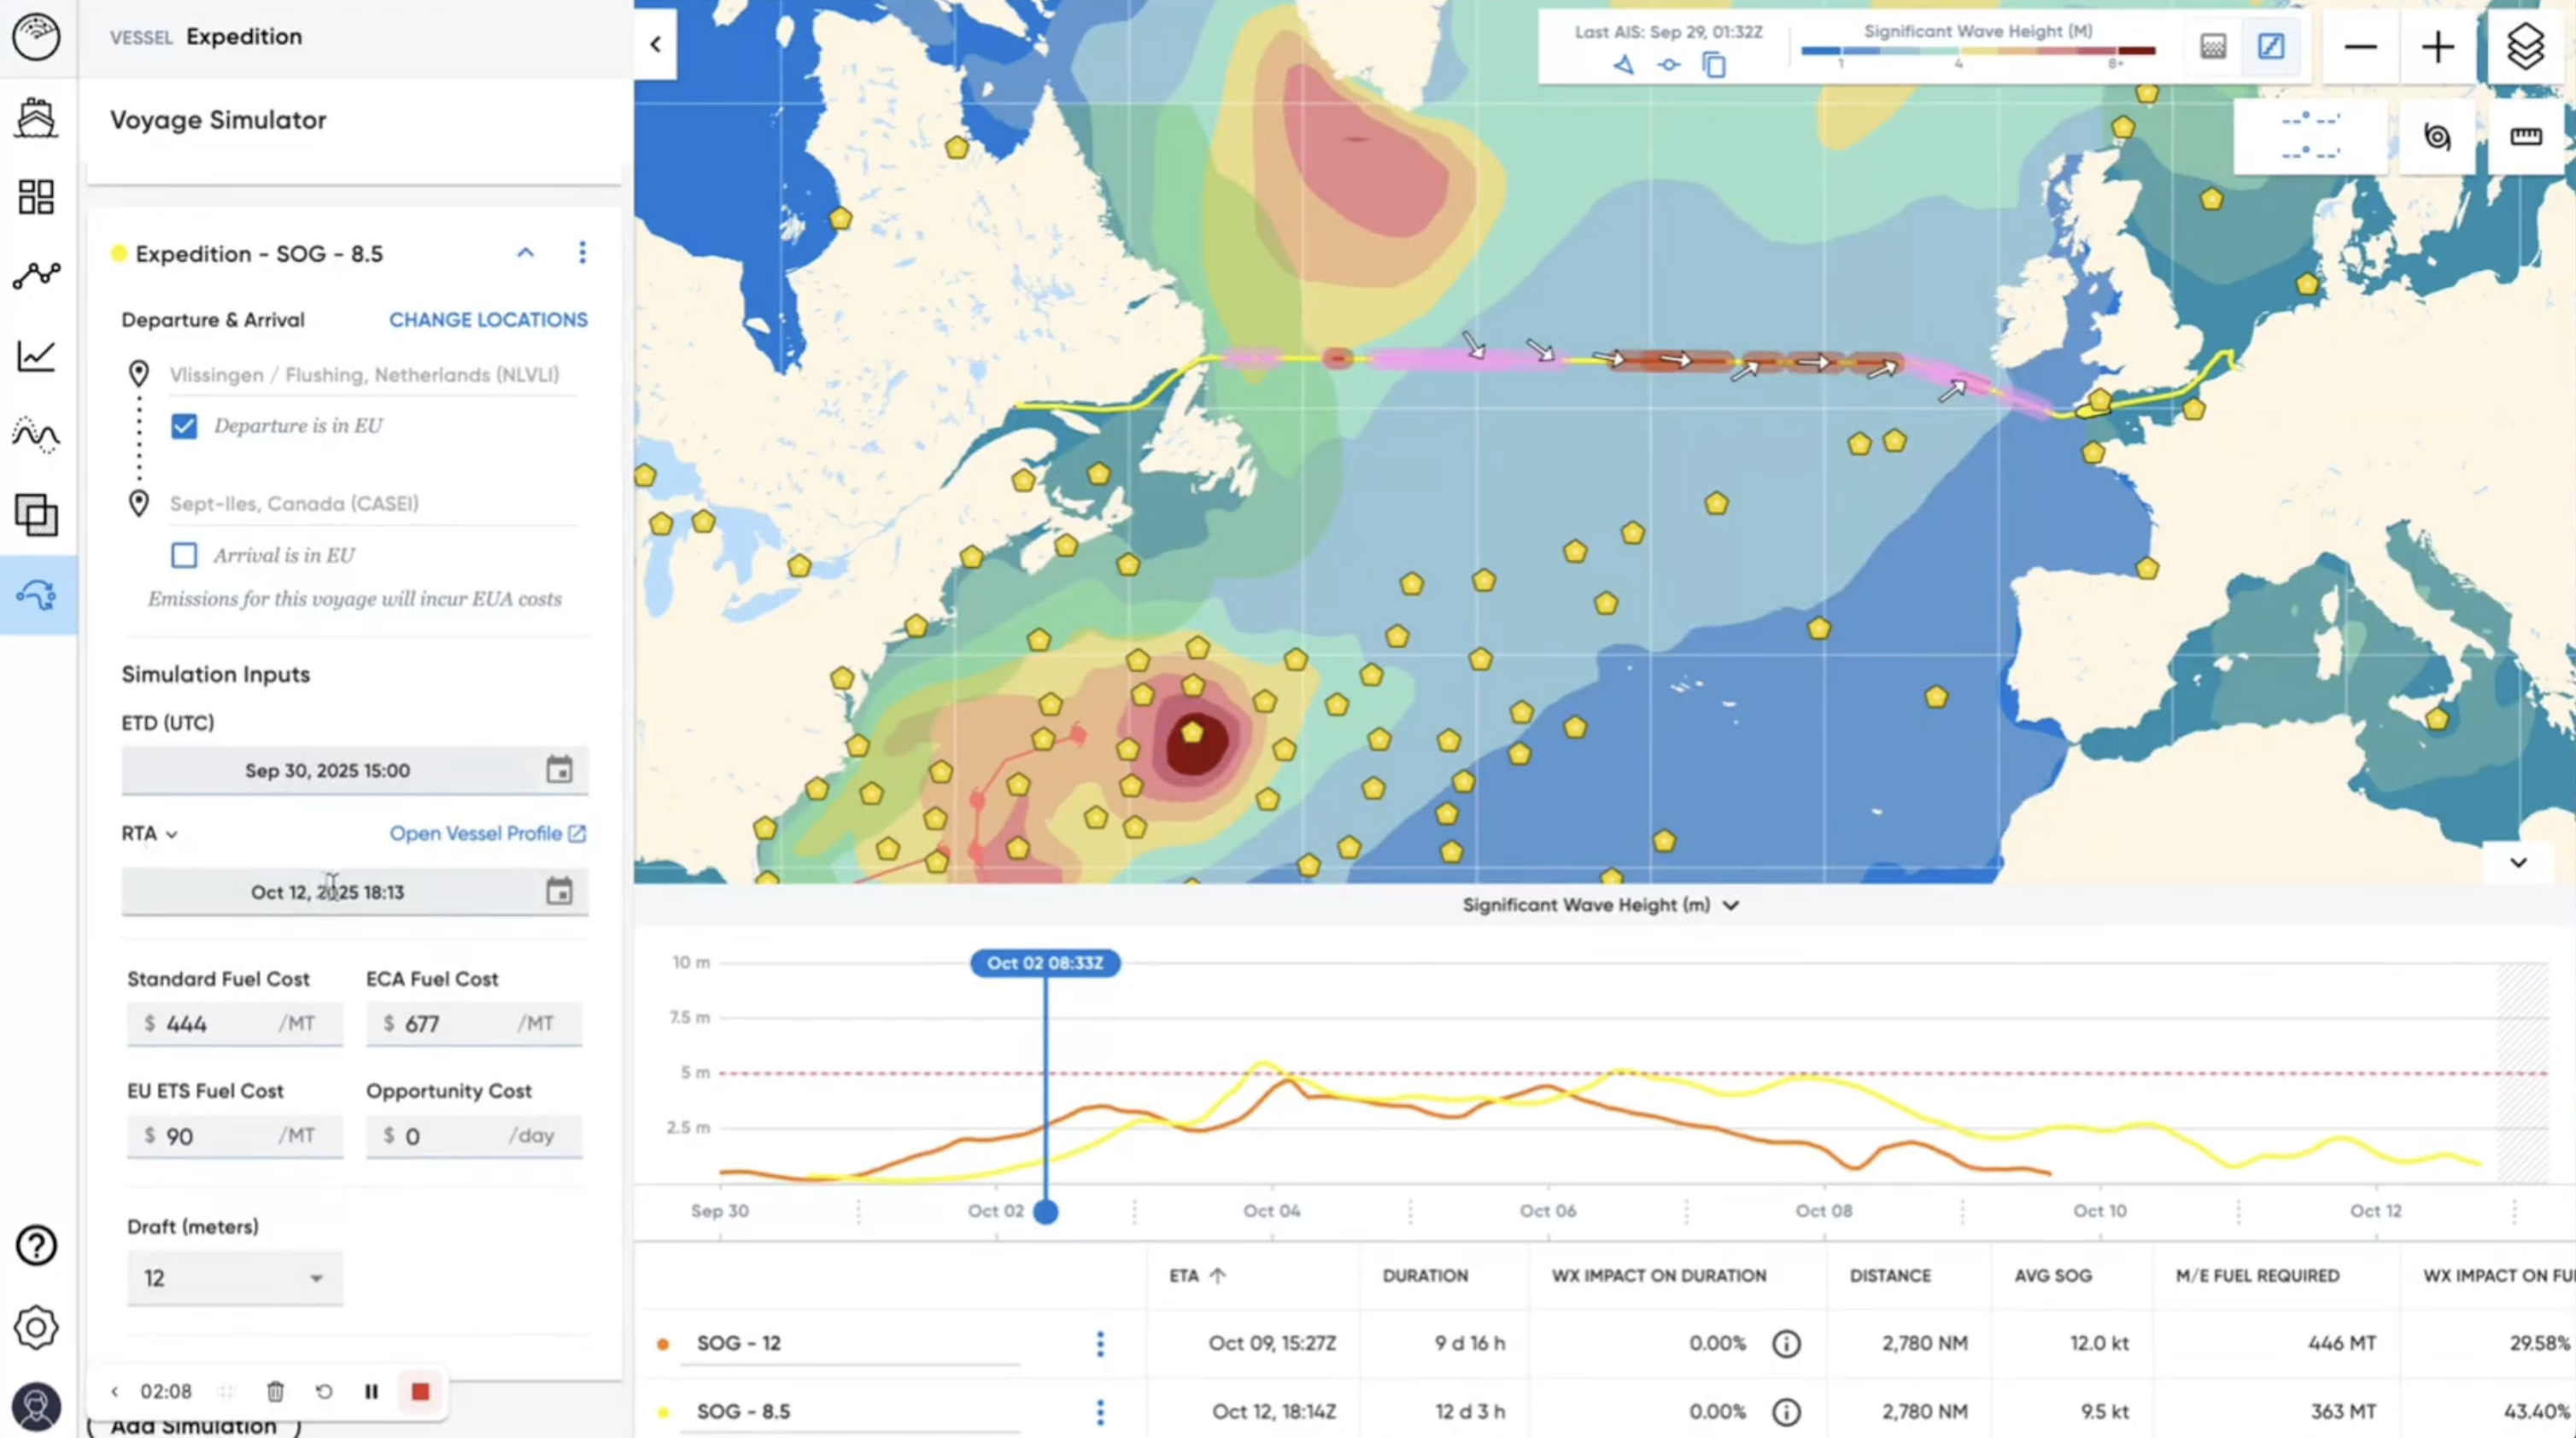Show info for SOG - 12 WX impact
Screen dimensions: 2576x1438
pos(1786,1343)
